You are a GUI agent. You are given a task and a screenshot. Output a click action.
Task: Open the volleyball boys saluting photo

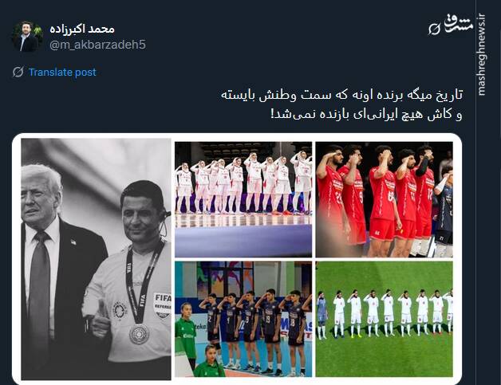[x=243, y=319]
